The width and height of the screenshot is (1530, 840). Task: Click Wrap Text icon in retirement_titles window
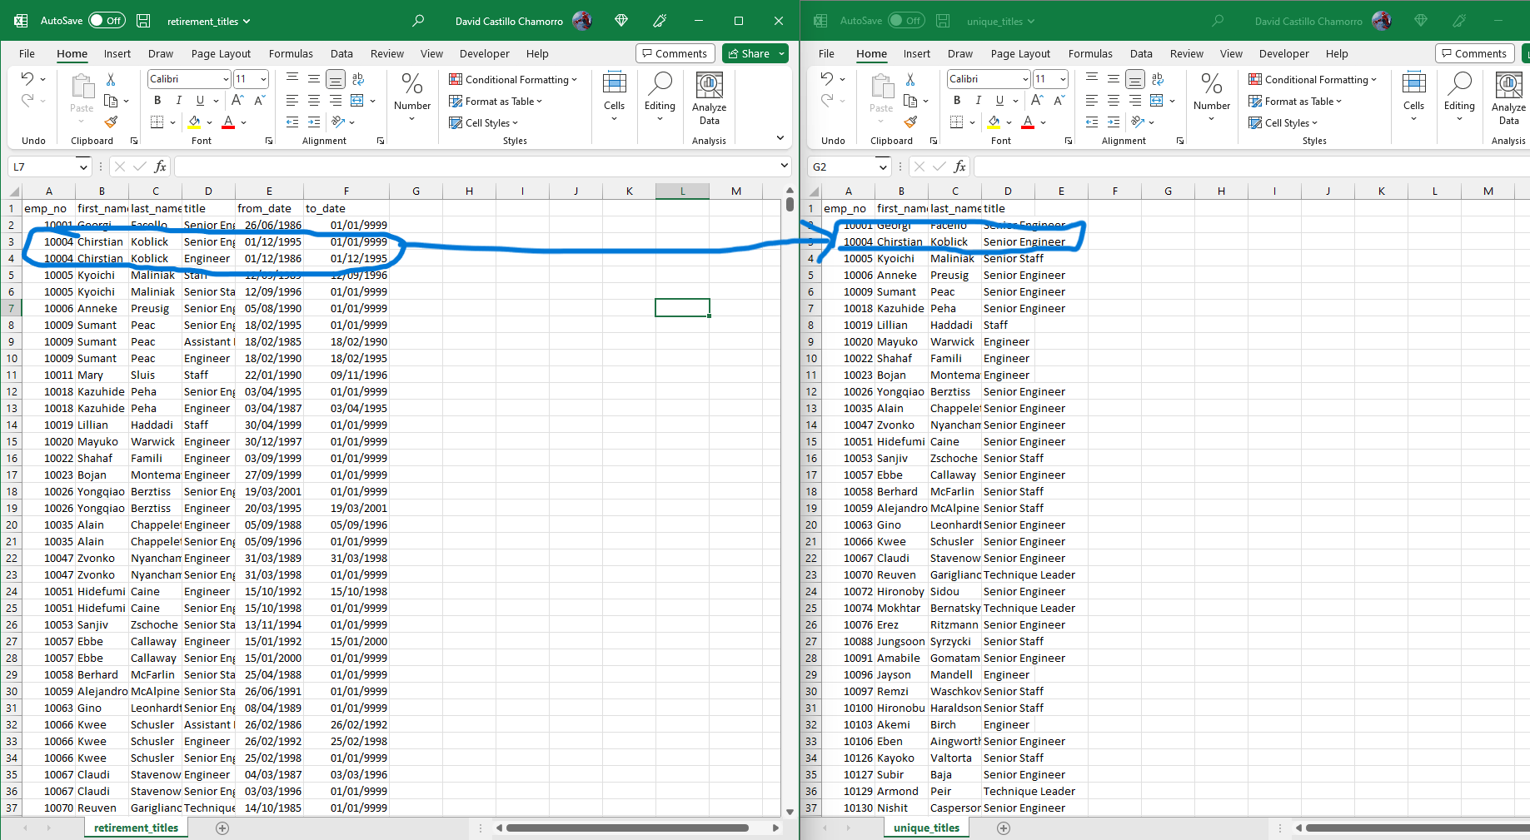pos(358,79)
